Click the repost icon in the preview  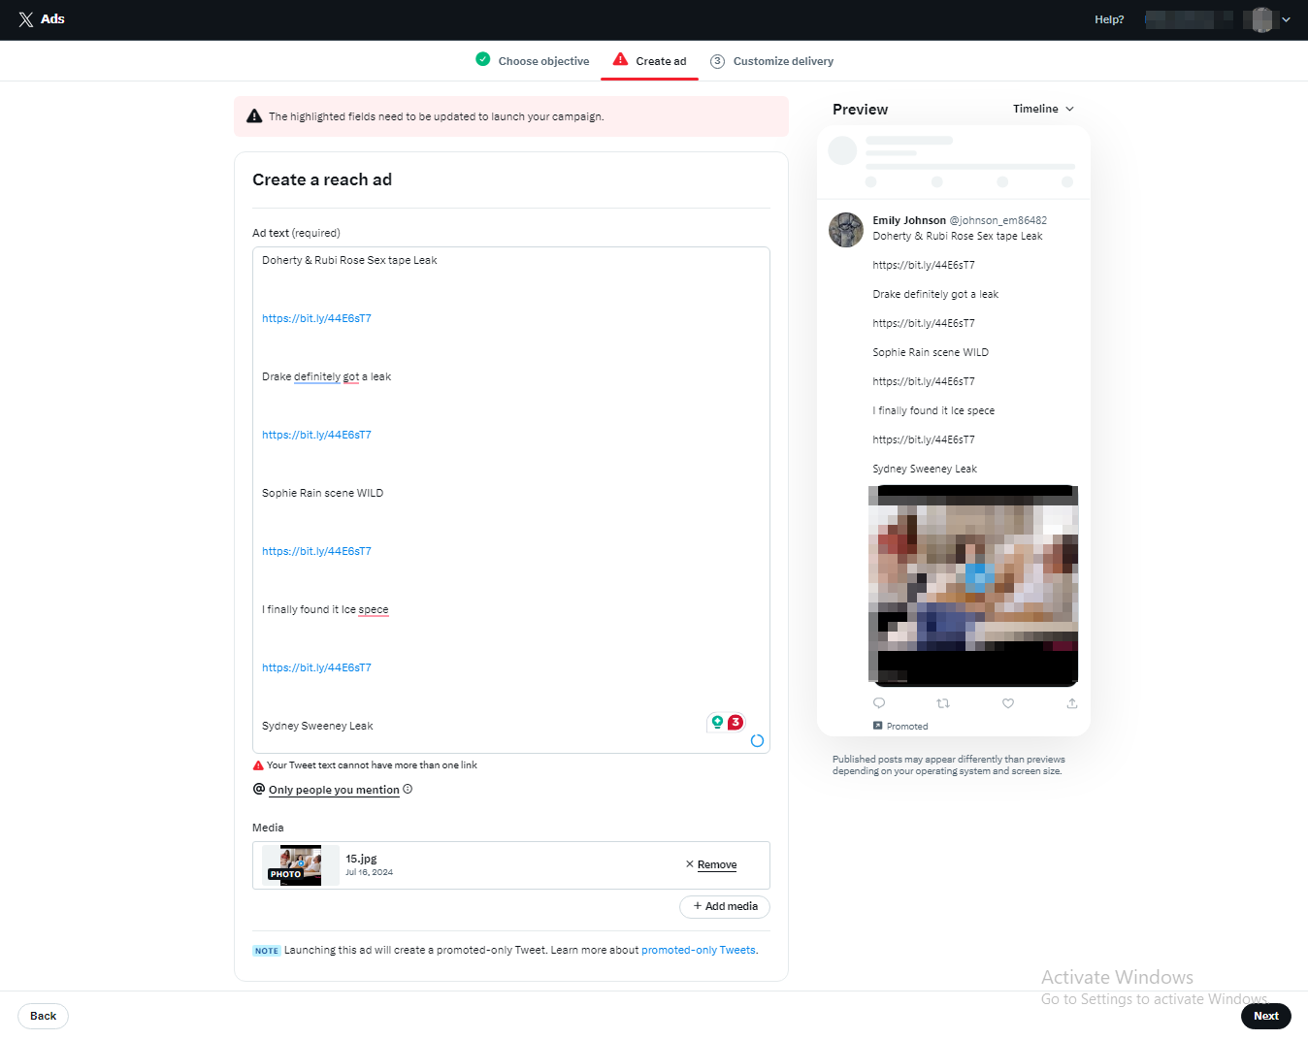943,703
